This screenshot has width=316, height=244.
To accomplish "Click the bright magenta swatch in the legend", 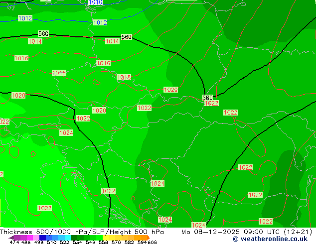I will coord(29,238).
